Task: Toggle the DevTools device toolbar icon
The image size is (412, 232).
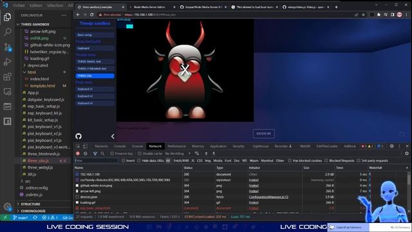Action: tap(85, 146)
